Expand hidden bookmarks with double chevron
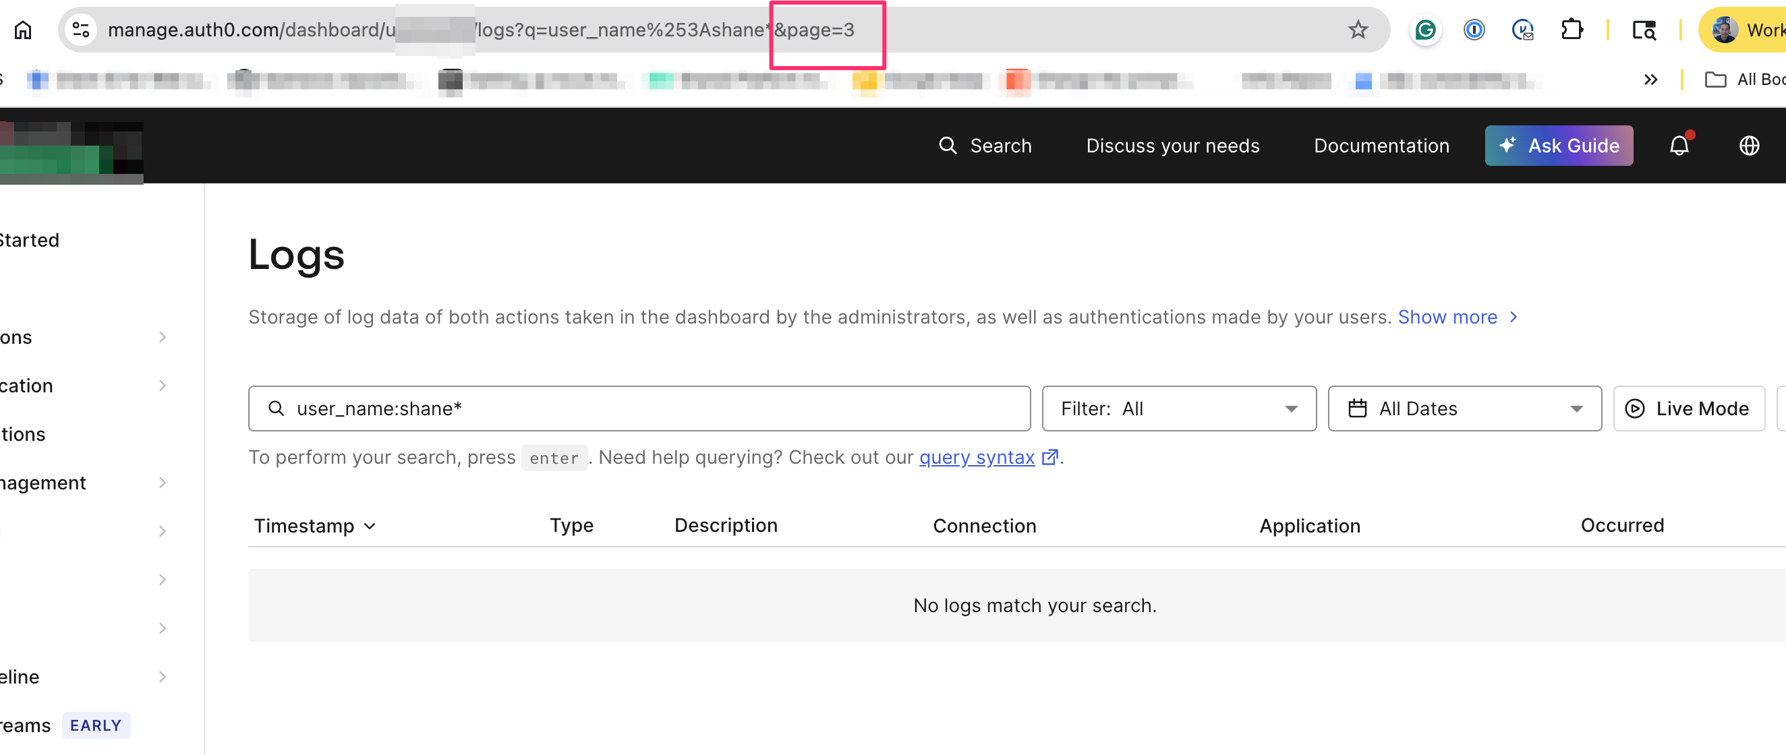This screenshot has height=755, width=1786. coord(1650,80)
